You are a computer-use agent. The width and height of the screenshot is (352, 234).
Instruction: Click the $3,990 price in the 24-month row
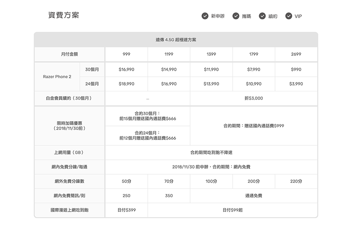pos(296,83)
